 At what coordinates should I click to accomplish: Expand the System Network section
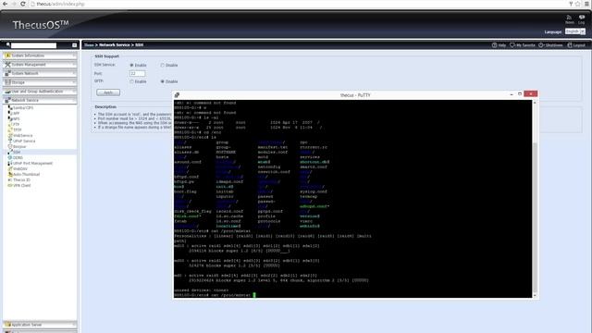[40, 73]
